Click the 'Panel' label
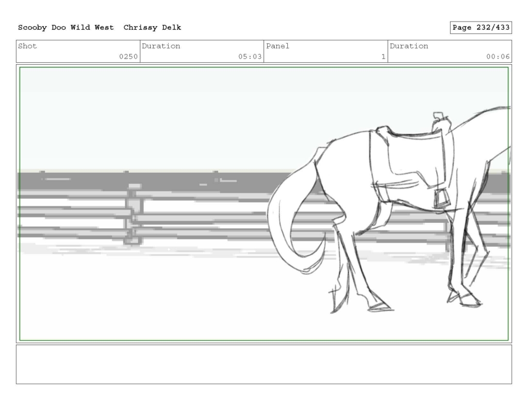Viewport: 528px width, 408px height. coord(277,46)
